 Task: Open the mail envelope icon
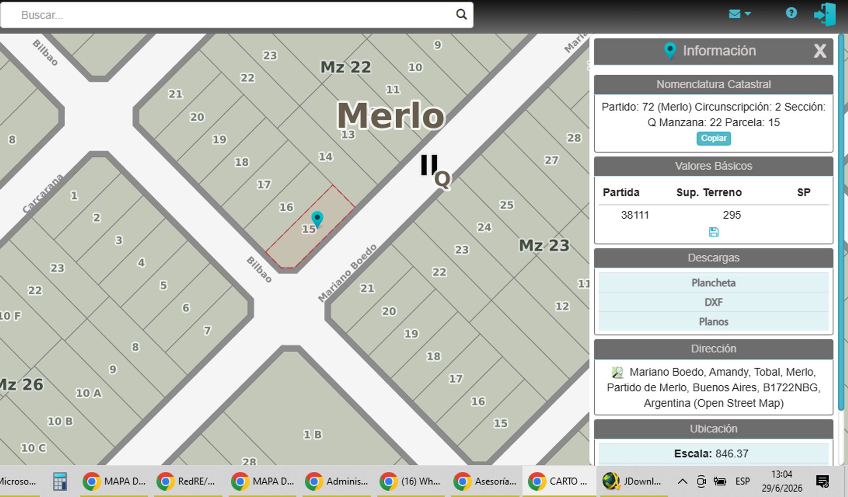pyautogui.click(x=734, y=14)
